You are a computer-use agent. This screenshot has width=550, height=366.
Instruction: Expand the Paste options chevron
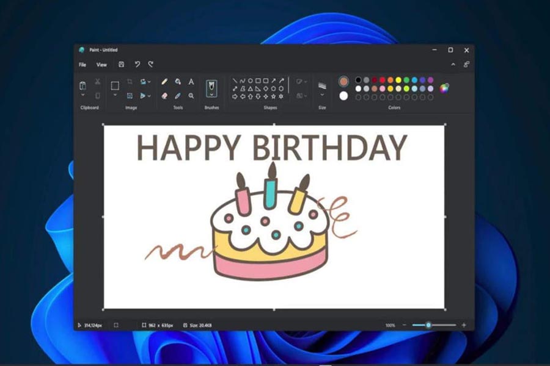click(82, 95)
